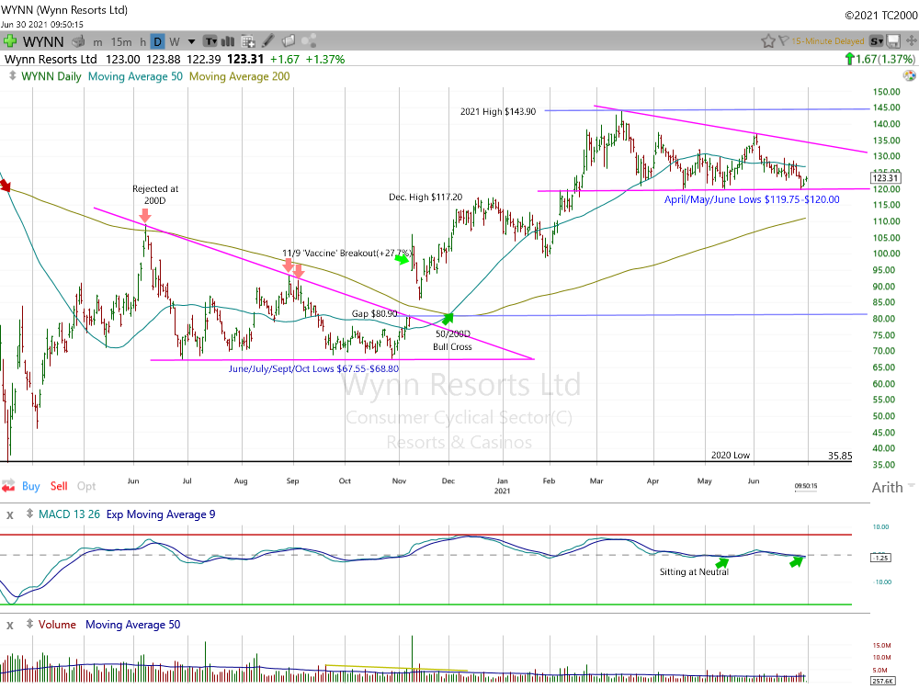Edit the Moving Average 200 label
The height and width of the screenshot is (689, 919).
tap(239, 76)
